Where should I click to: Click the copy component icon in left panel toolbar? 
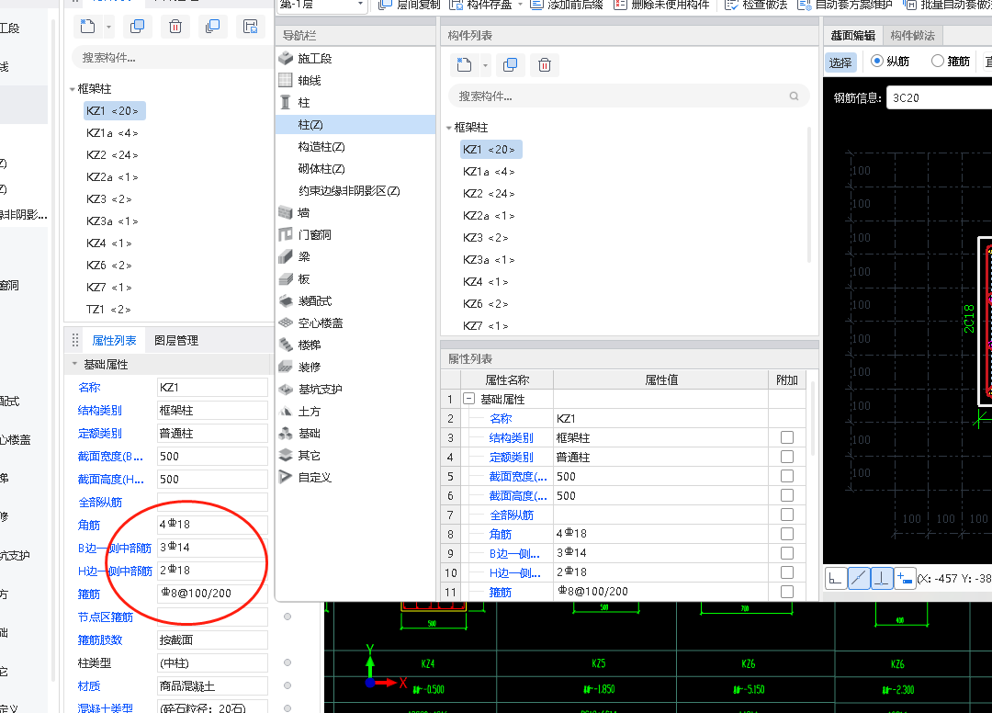click(137, 27)
